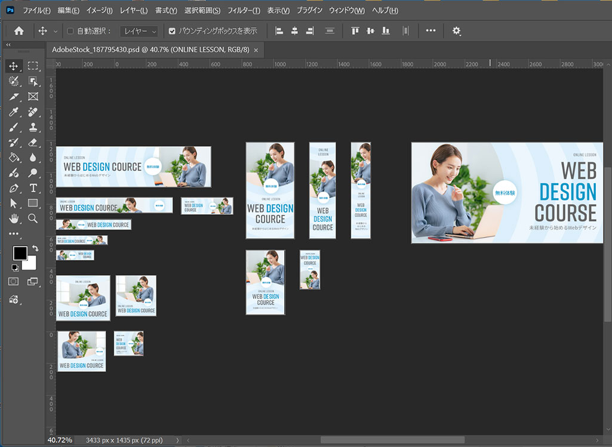This screenshot has width=612, height=447.
Task: Toggle Quick Mask mode
Action: (x=13, y=281)
